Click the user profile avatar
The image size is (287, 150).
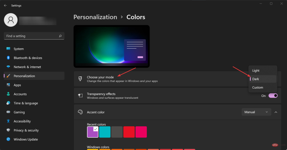11,20
